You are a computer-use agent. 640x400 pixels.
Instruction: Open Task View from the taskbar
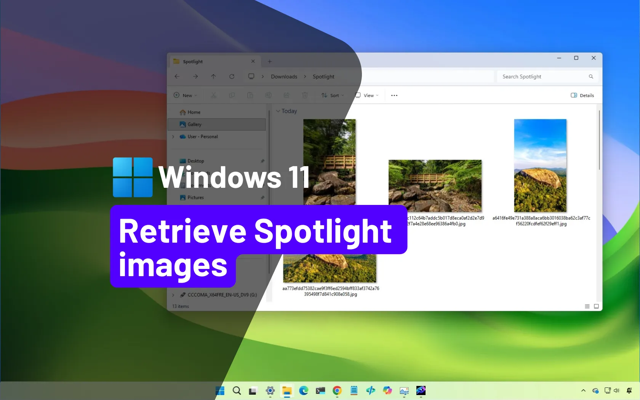(253, 390)
